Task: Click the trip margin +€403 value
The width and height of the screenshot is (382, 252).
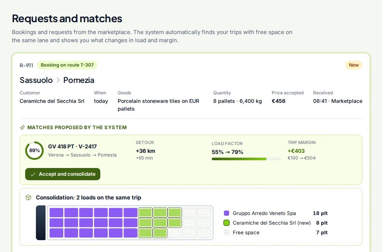Action: (296, 151)
